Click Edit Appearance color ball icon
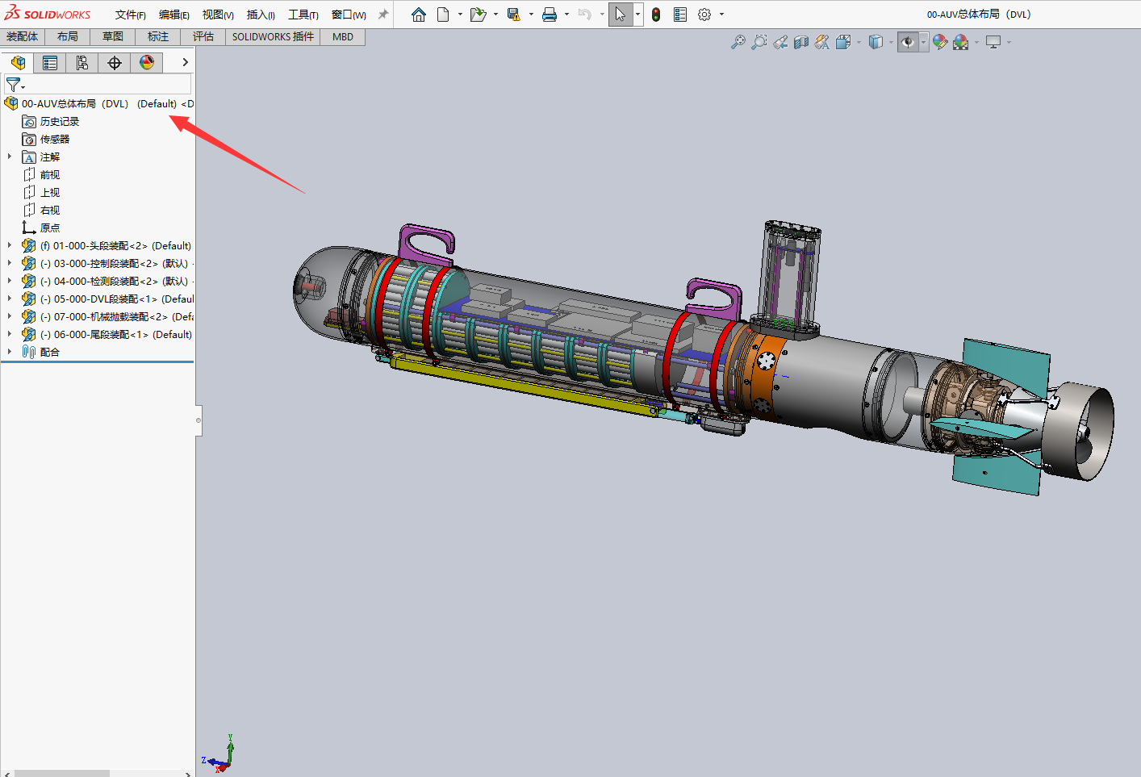Viewport: 1141px width, 777px height. pyautogui.click(x=940, y=42)
